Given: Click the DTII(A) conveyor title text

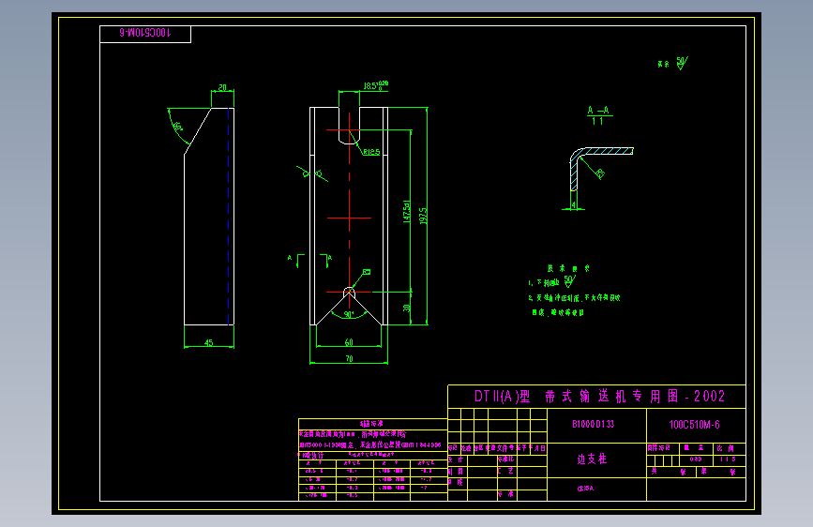Looking at the screenshot, I should pos(599,397).
